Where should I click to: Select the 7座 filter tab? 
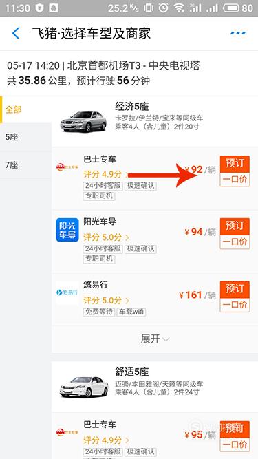(26, 164)
